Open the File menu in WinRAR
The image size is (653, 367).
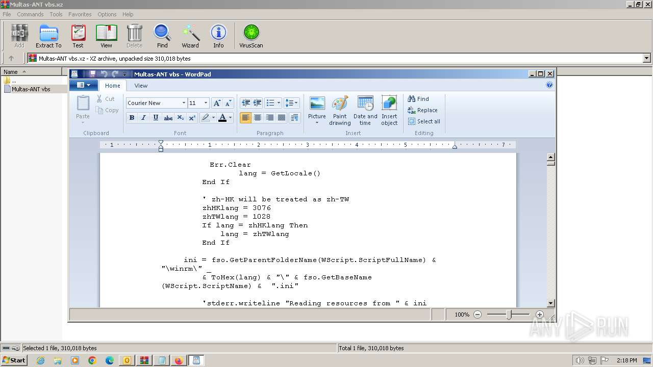(x=7, y=14)
